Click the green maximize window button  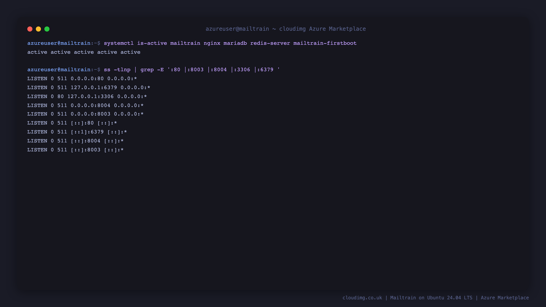47,29
